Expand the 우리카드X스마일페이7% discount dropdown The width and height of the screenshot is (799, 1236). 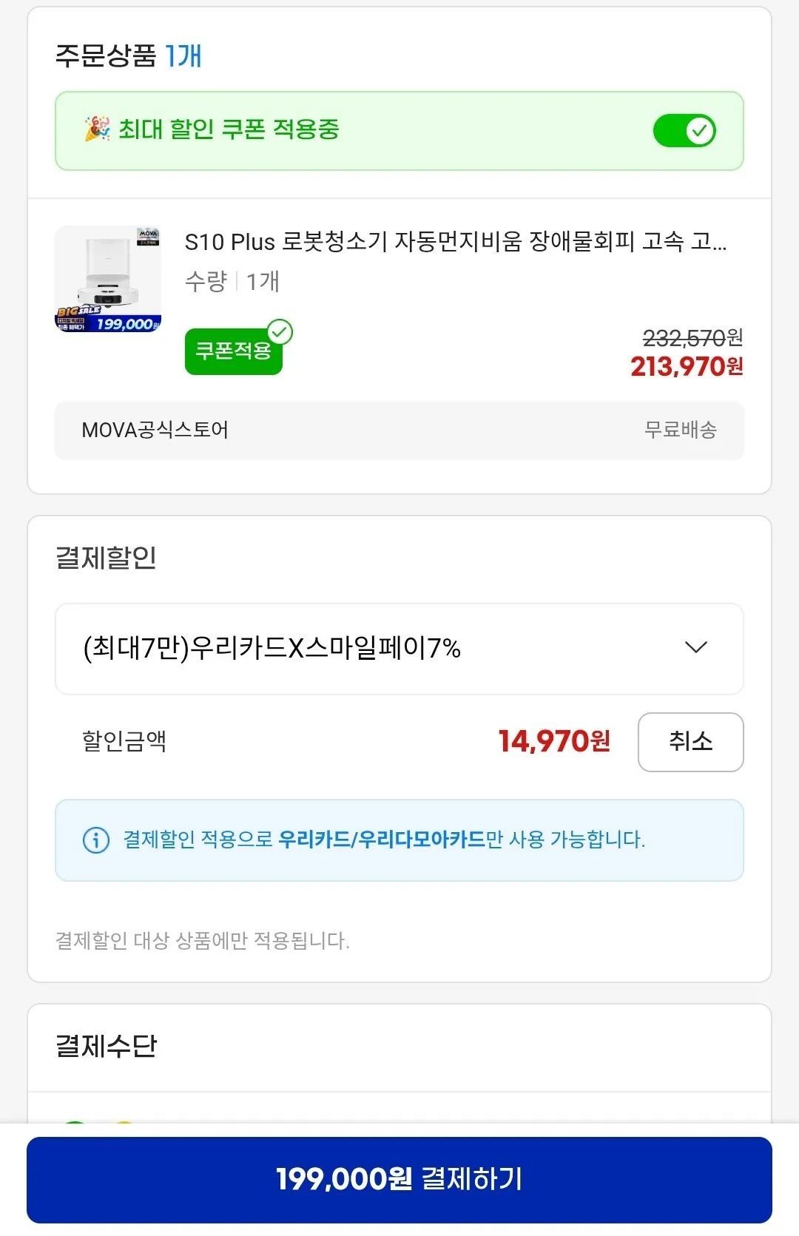[x=399, y=649]
